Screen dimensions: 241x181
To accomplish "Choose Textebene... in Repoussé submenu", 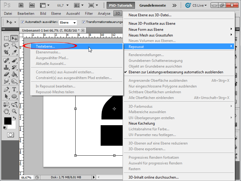I will [x=77, y=46].
